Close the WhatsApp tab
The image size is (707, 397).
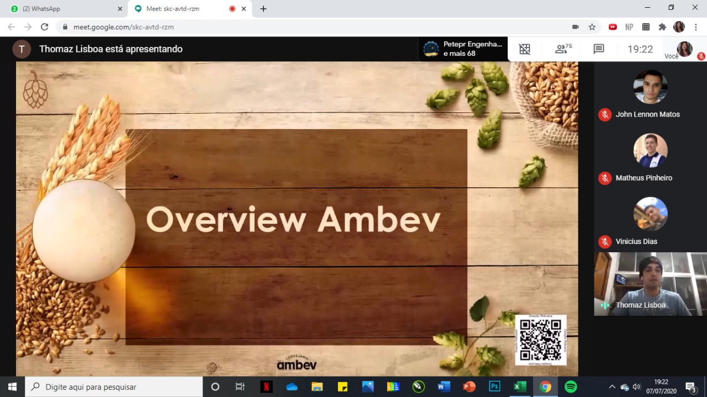(x=120, y=9)
